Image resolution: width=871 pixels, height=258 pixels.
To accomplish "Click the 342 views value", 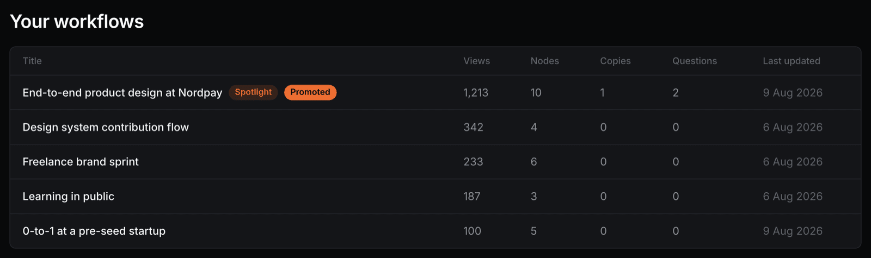I will (x=474, y=127).
